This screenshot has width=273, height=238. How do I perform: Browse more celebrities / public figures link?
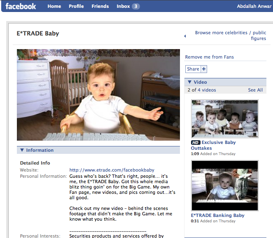pos(231,35)
